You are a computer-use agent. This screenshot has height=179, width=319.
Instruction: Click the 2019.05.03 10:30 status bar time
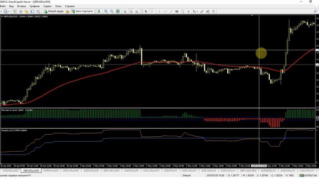[x=215, y=176]
